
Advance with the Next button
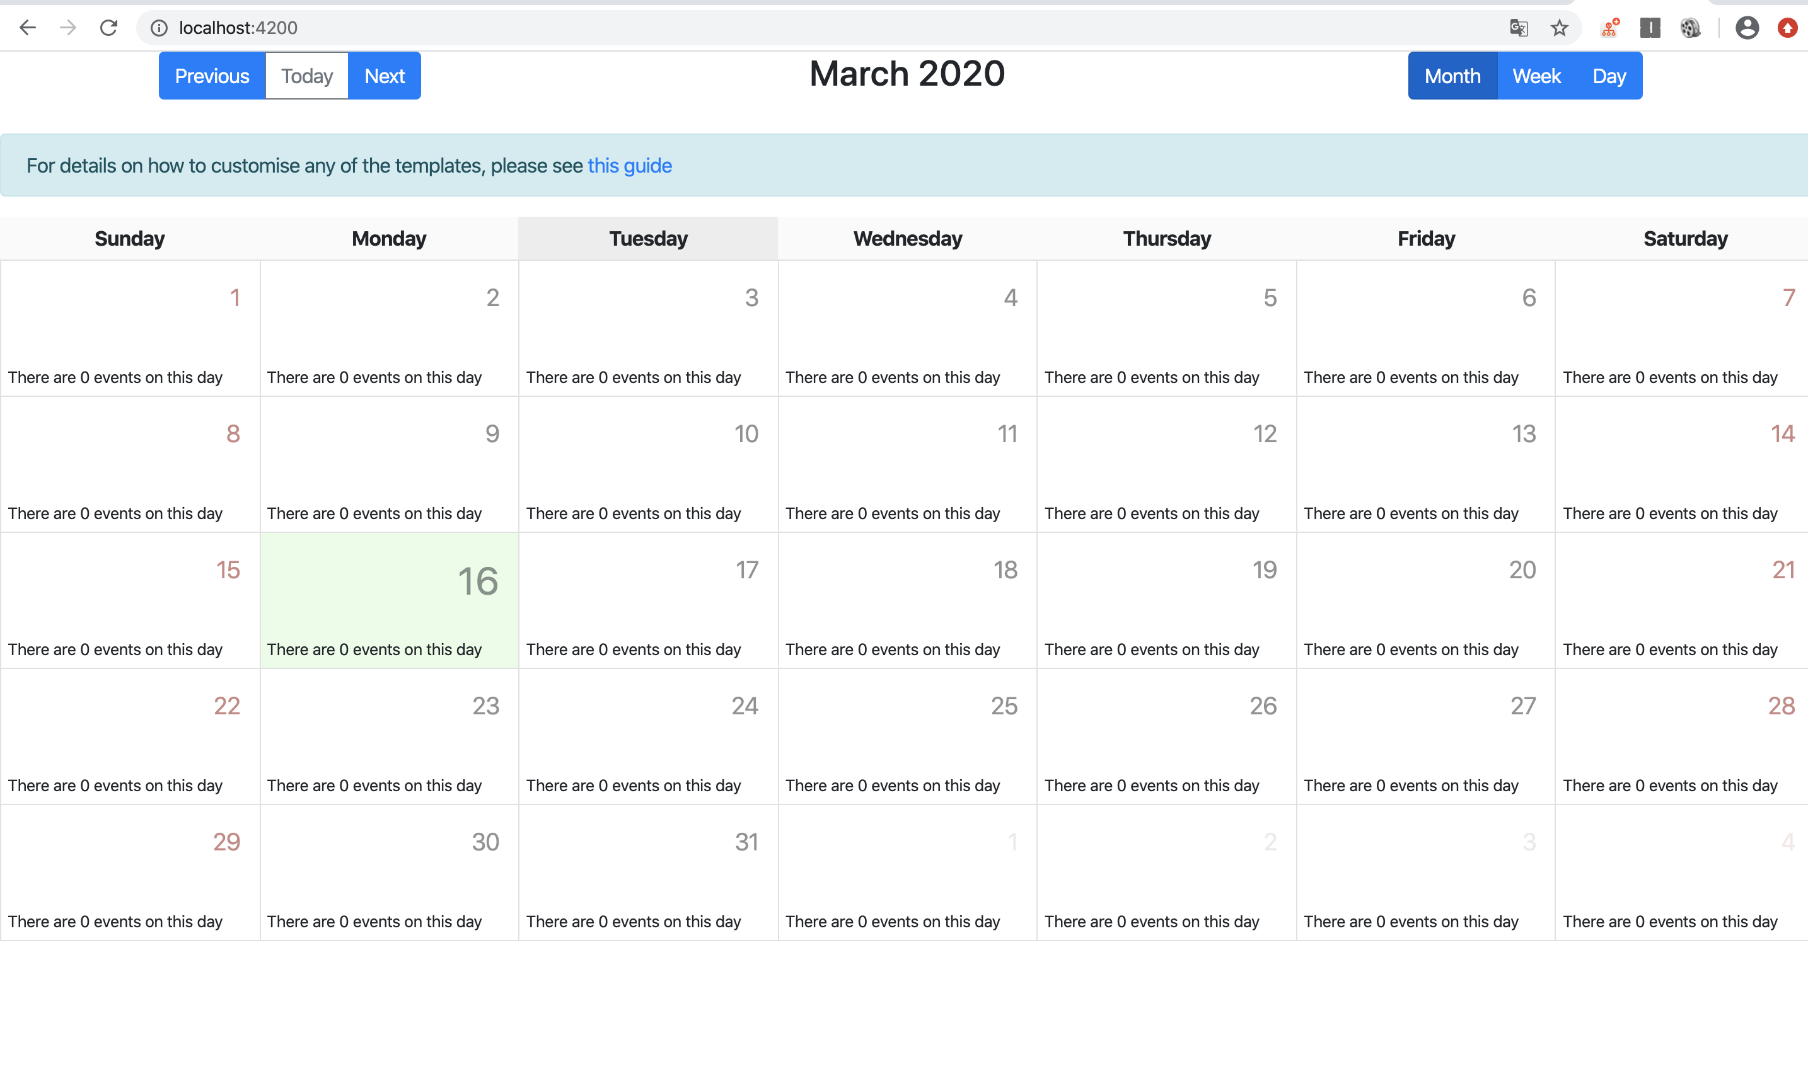pos(385,76)
